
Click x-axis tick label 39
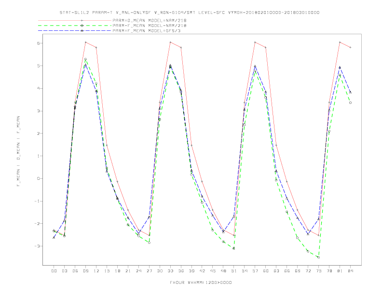pyautogui.click(x=191, y=271)
